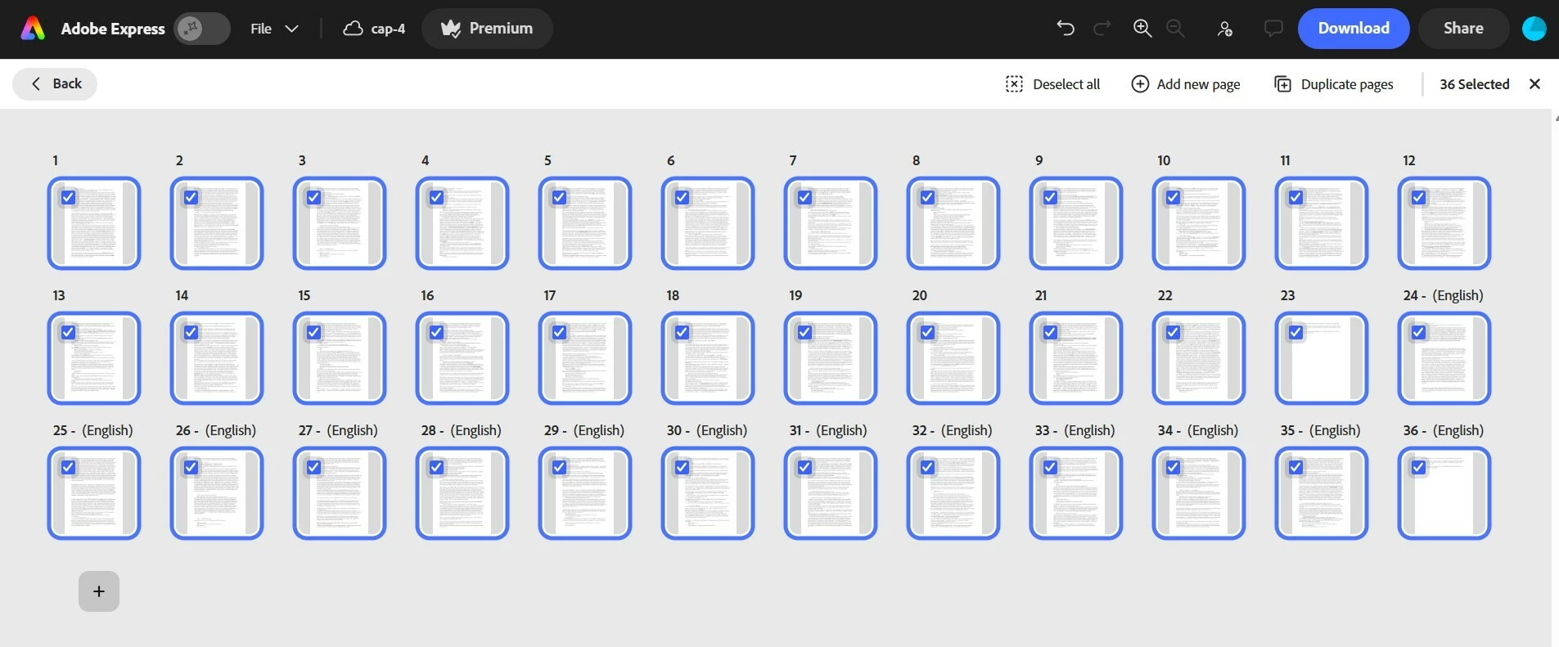
Task: Select the page 4 thumbnail
Action: click(x=462, y=223)
